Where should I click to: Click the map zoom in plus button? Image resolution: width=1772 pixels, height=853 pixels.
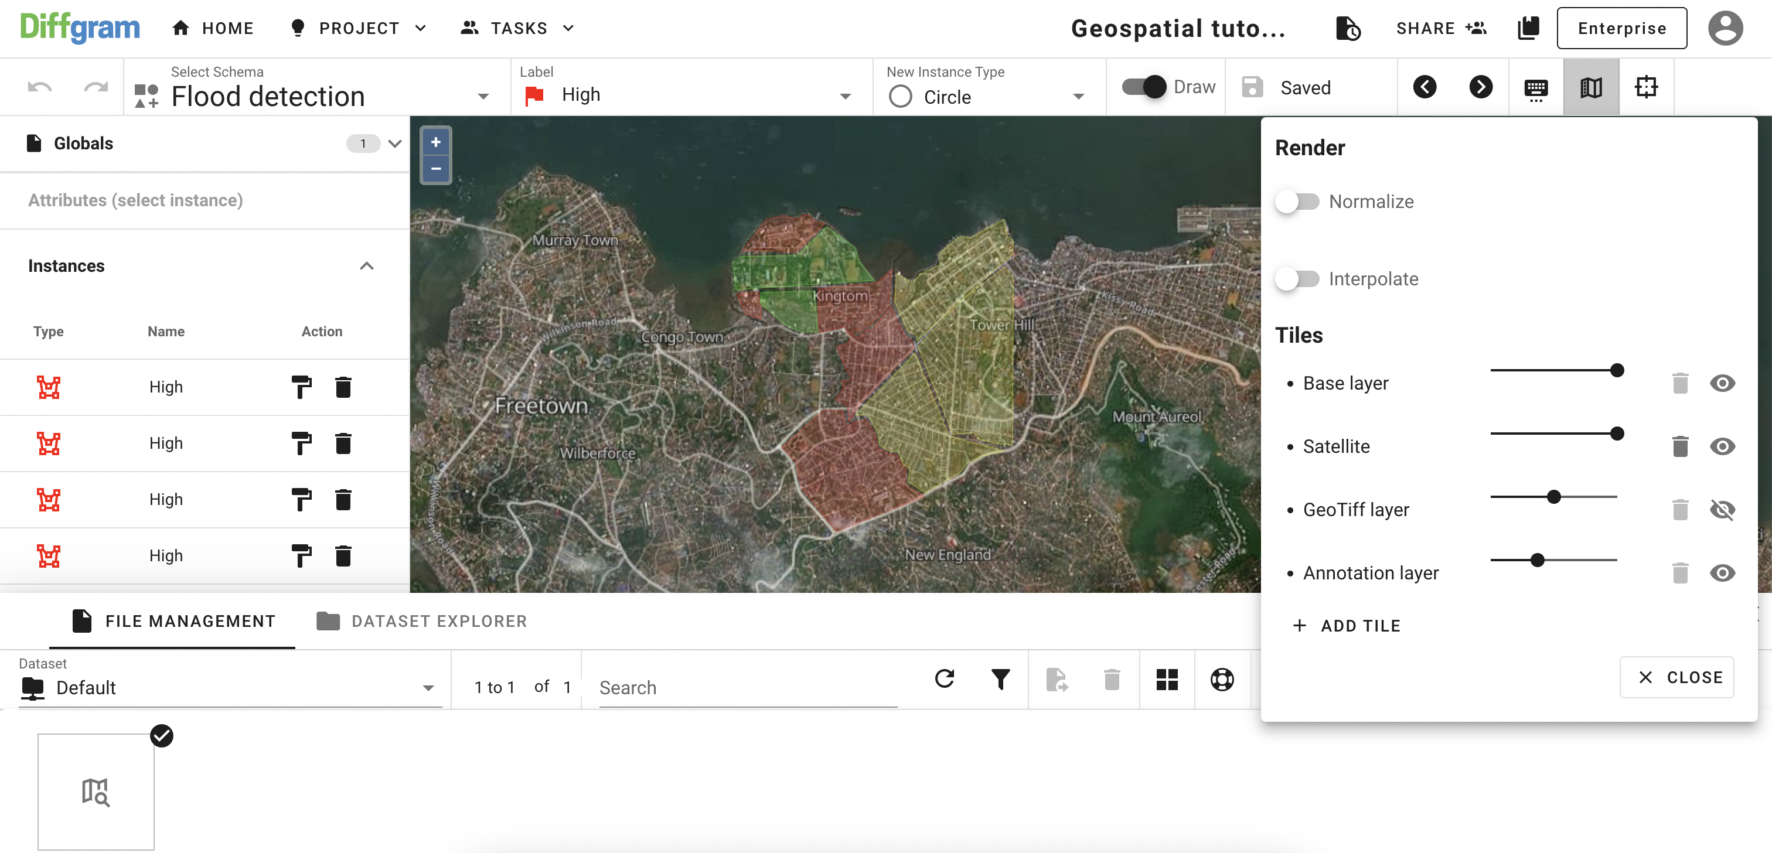(435, 142)
